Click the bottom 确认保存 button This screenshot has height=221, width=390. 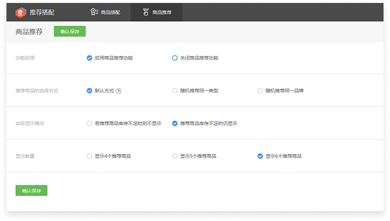(32, 191)
